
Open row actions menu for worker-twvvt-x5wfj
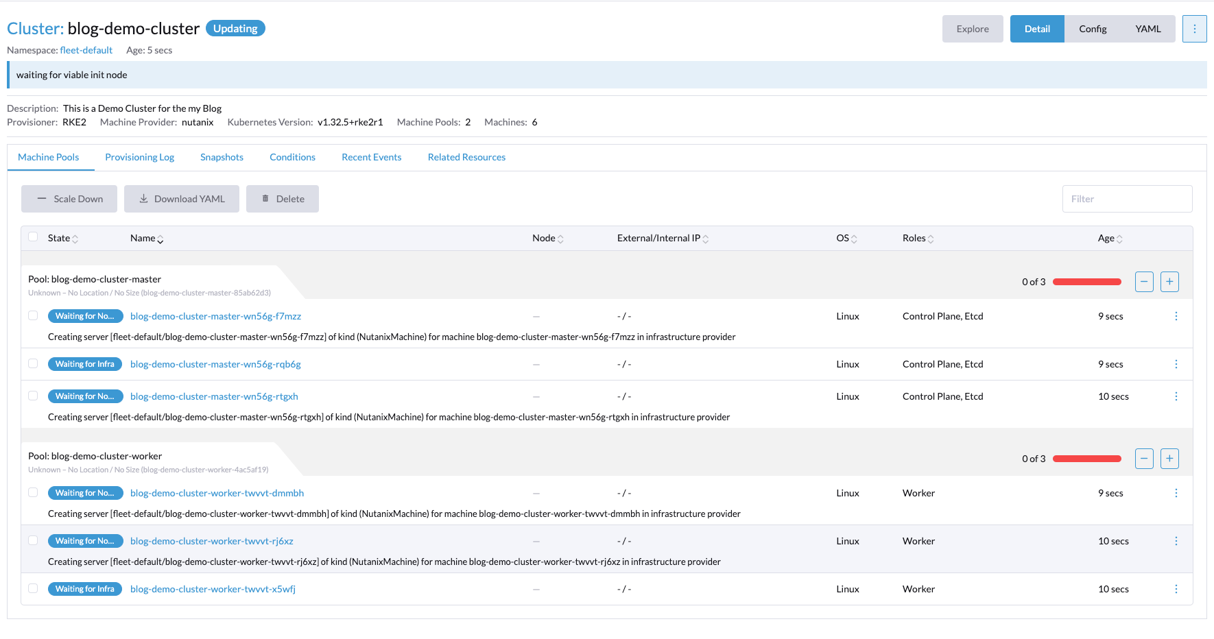point(1176,589)
